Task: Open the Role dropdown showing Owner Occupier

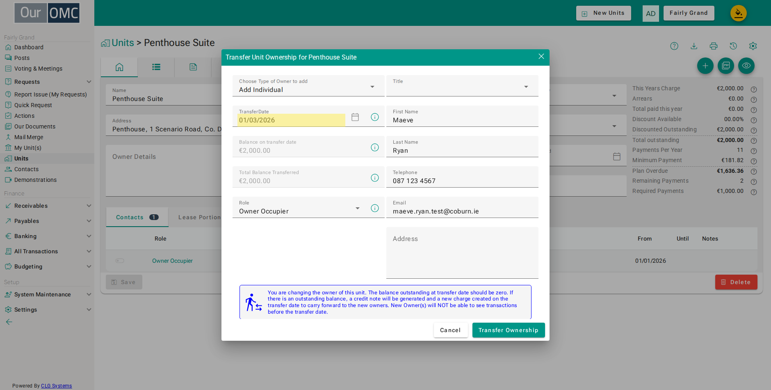Action: tap(301, 207)
